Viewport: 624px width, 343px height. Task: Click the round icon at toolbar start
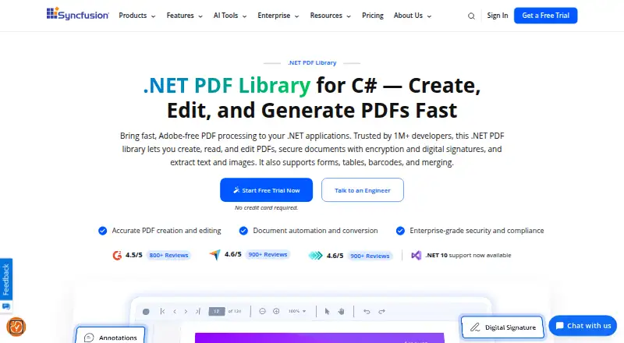(146, 312)
